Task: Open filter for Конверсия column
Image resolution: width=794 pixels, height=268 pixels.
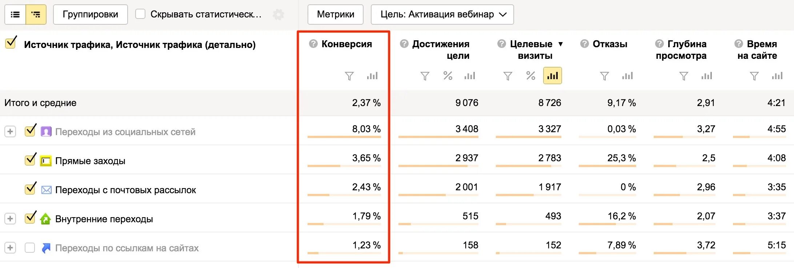Action: [x=349, y=76]
